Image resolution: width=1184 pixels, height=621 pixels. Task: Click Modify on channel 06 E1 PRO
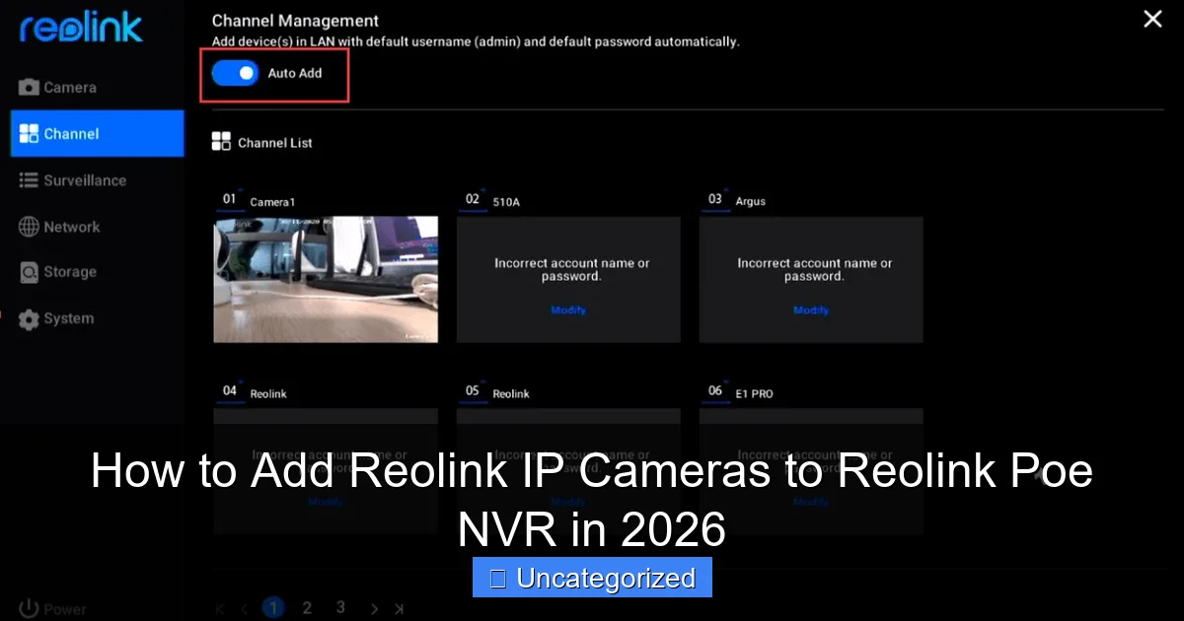[x=810, y=502]
